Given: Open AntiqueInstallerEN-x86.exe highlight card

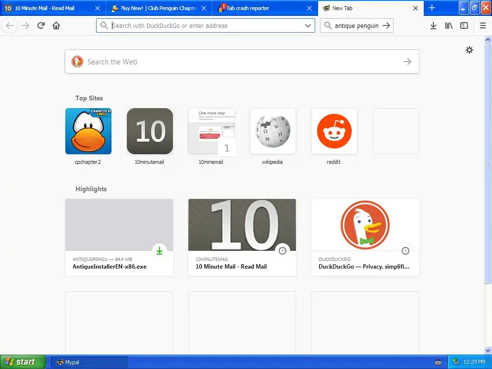Looking at the screenshot, I should 119,237.
